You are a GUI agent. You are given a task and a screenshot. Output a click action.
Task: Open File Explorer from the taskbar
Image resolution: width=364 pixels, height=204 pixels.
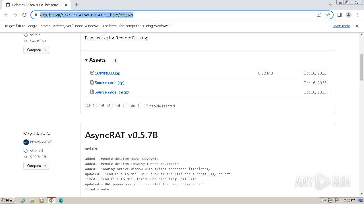tap(32, 200)
